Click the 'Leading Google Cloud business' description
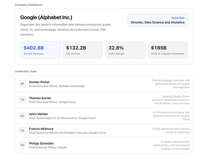The width and height of the screenshot is (209, 157). pyautogui.click(x=171, y=100)
